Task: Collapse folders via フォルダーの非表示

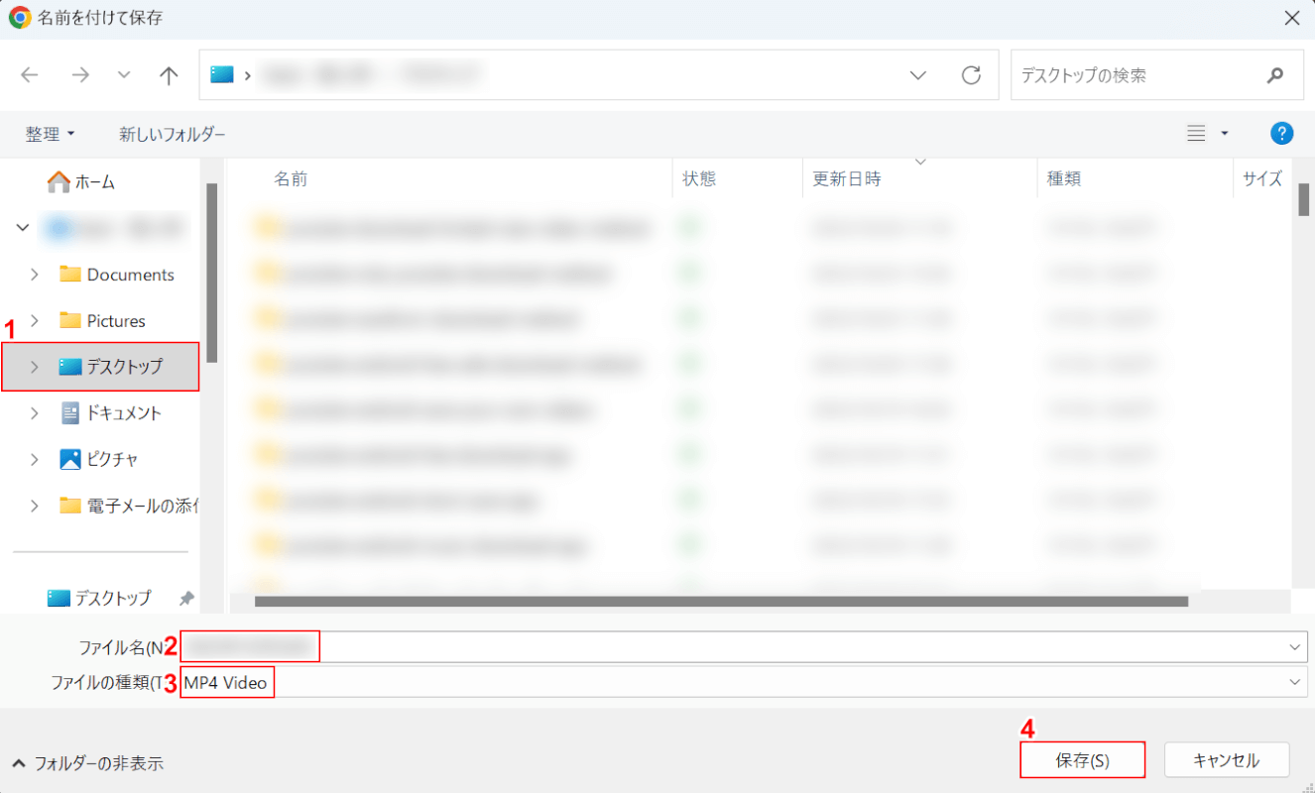Action: pos(87,763)
